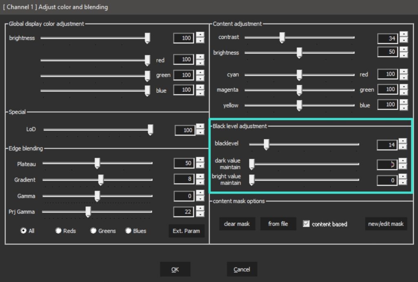Image resolution: width=418 pixels, height=282 pixels.
Task: Uncheck the content based checkbox
Action: 306,224
